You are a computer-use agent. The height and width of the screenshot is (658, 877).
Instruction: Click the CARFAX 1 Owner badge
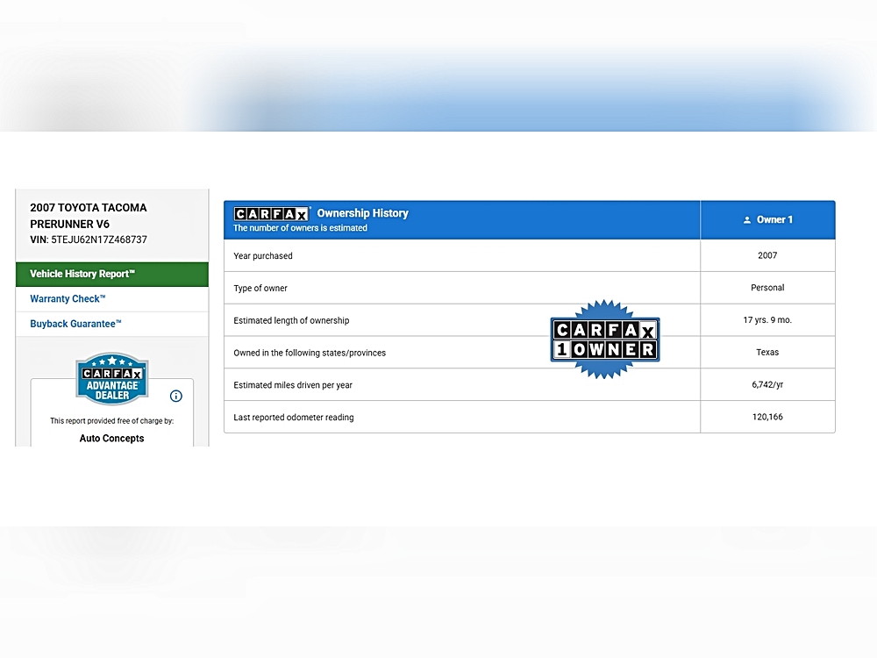point(605,340)
